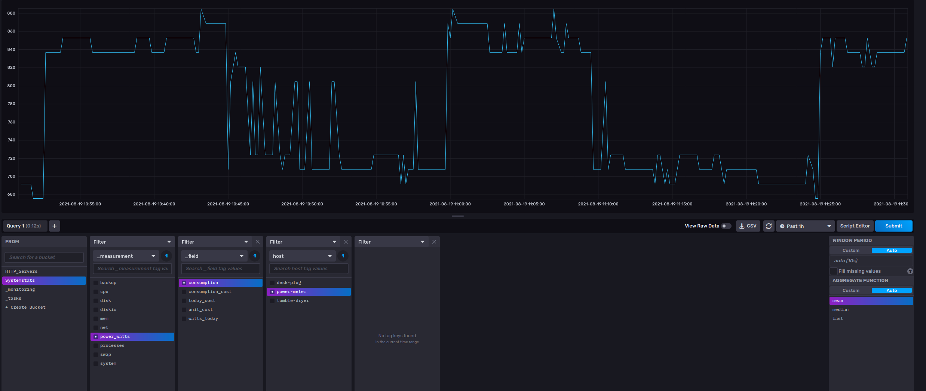This screenshot has height=391, width=926.
Task: Download results as CSV
Action: click(x=748, y=226)
